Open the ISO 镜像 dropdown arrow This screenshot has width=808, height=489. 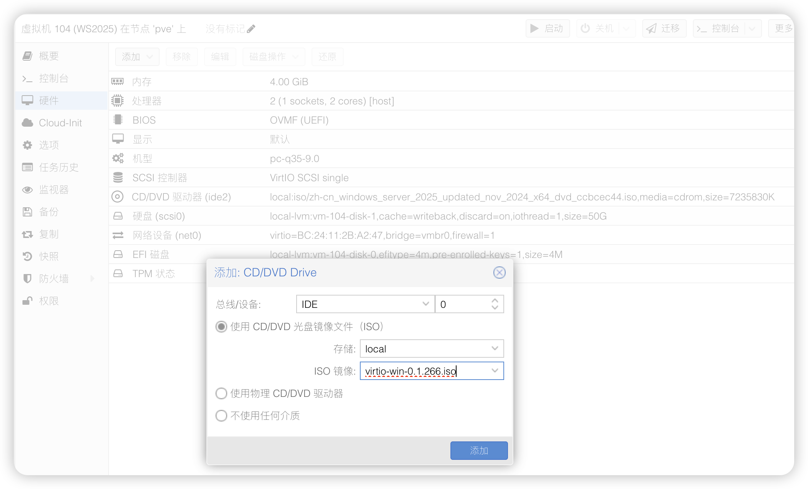(x=495, y=371)
